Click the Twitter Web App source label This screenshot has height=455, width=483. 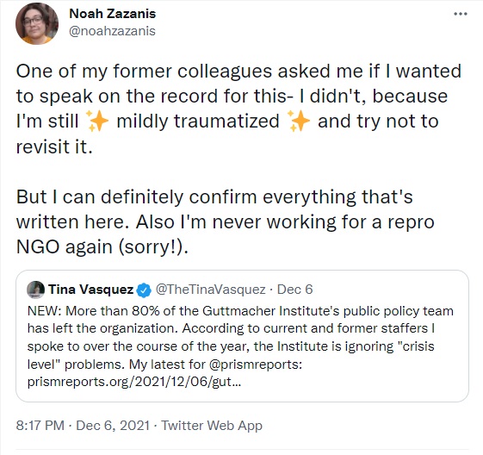[212, 426]
